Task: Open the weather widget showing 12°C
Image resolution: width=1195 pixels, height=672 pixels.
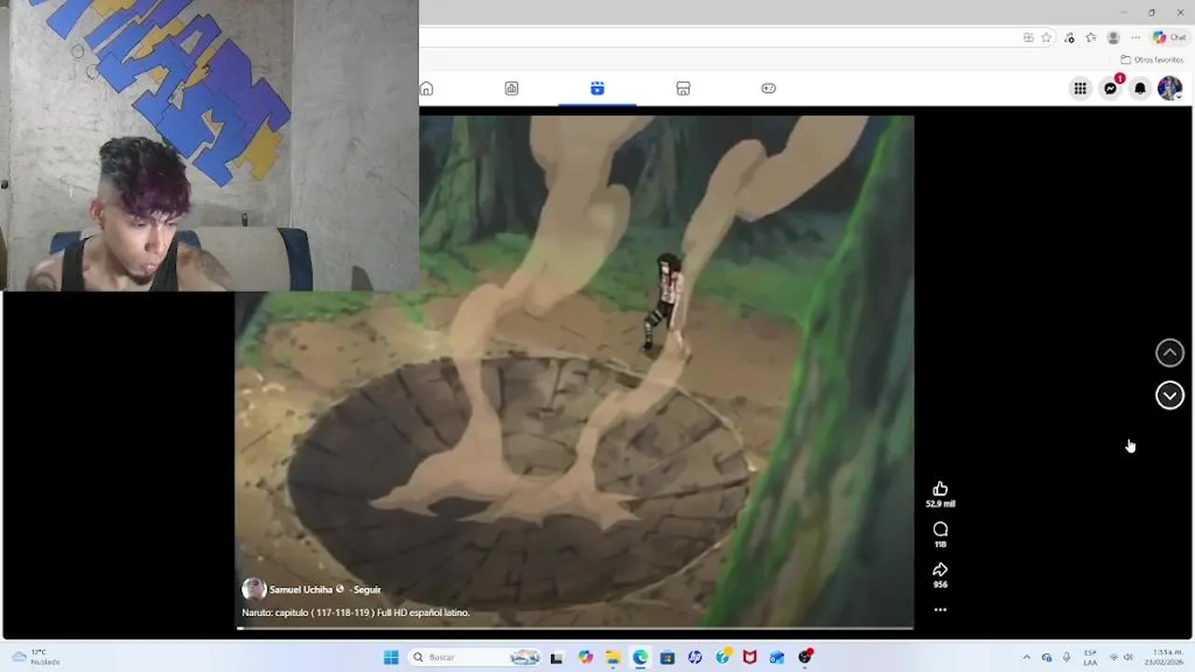Action: click(35, 657)
